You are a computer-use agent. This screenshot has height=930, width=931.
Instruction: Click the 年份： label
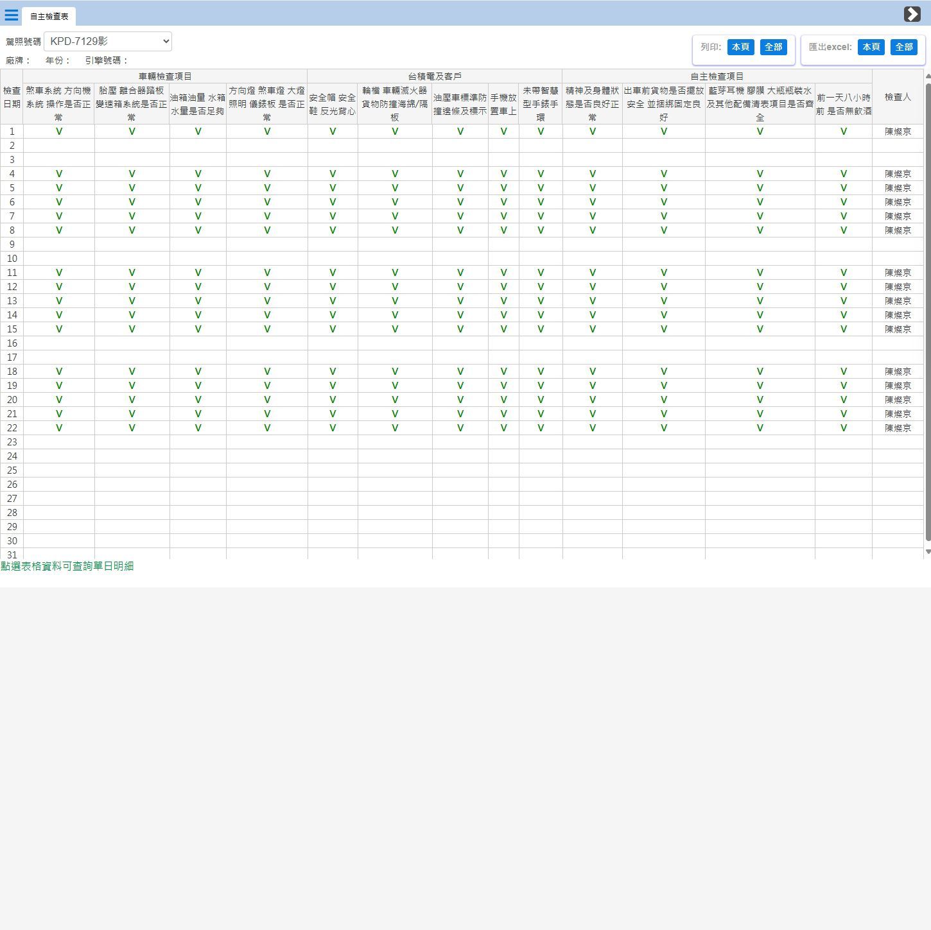(x=58, y=60)
